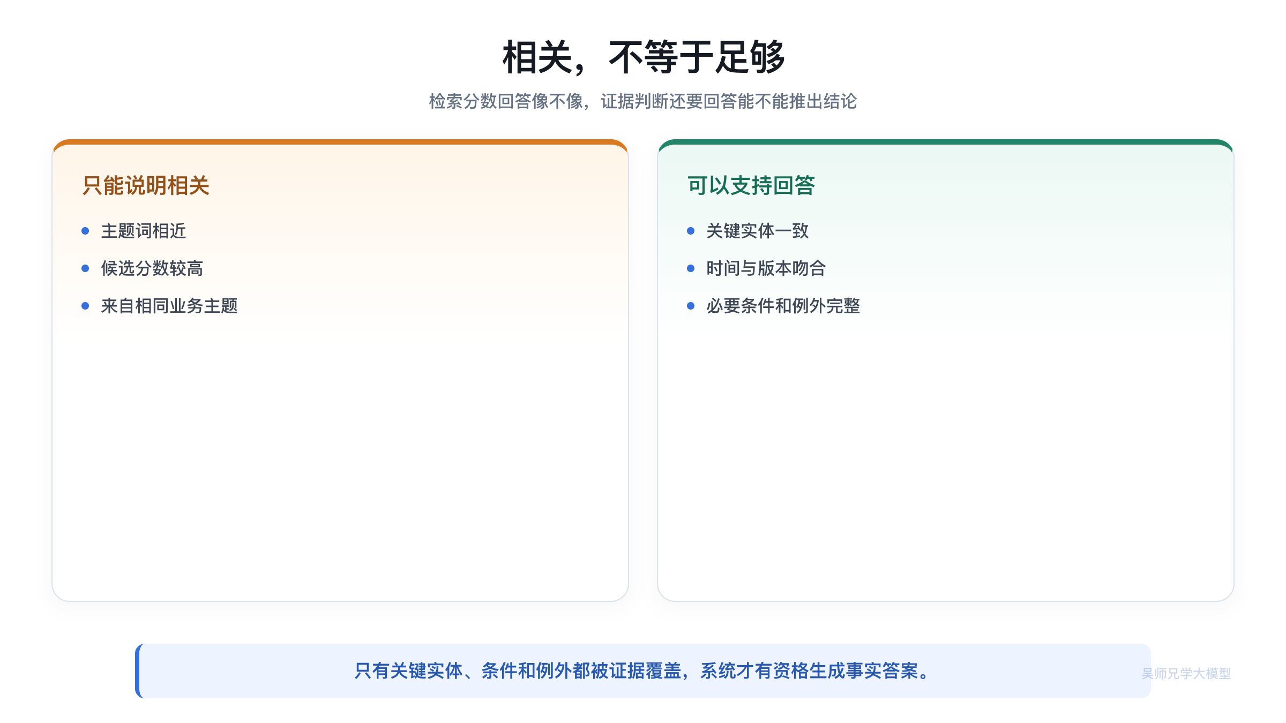Select the subtitle starting with 检索分数回答像不像
This screenshot has height=723, width=1286.
643,101
